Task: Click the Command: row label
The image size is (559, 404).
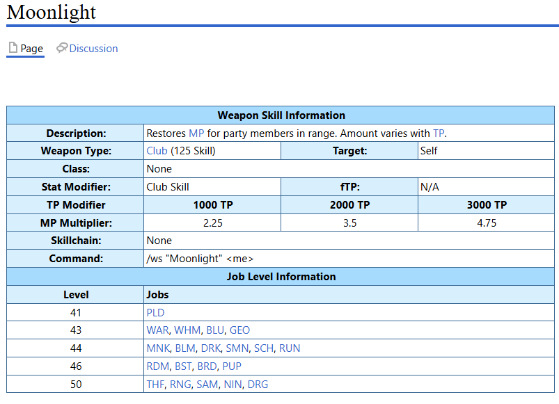Action: [x=76, y=259]
